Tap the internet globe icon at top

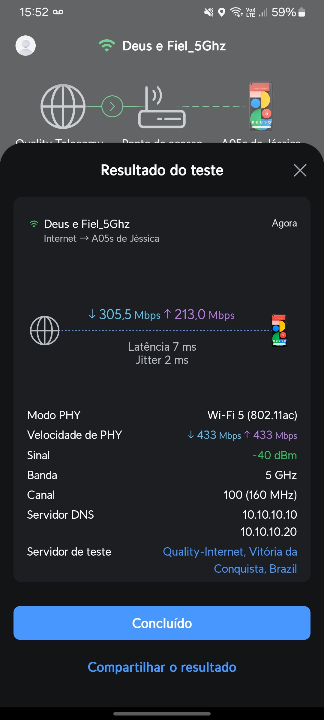(63, 106)
